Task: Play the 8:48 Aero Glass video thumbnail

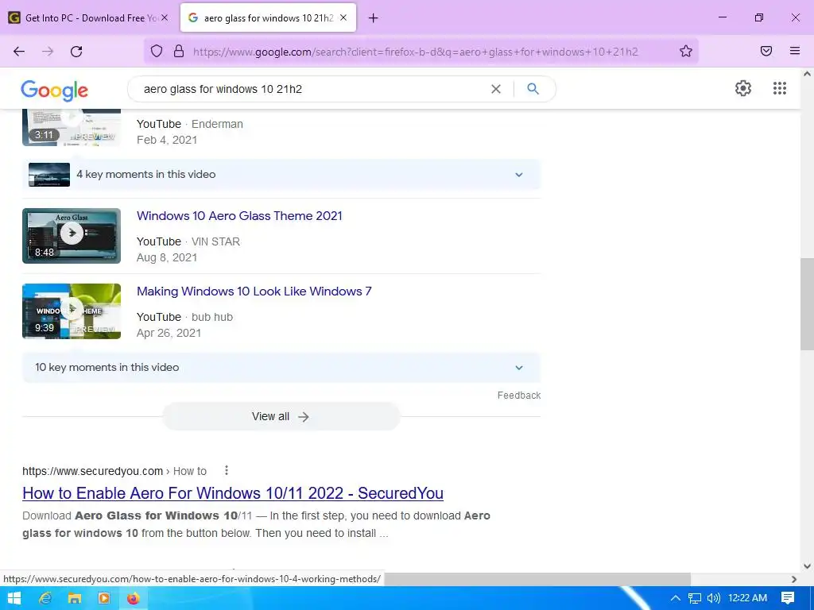Action: coord(72,236)
